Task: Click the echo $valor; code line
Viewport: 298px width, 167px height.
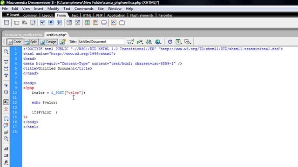Action: coord(45,103)
